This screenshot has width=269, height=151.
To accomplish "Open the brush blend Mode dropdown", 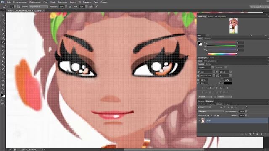I will pos(39,7).
